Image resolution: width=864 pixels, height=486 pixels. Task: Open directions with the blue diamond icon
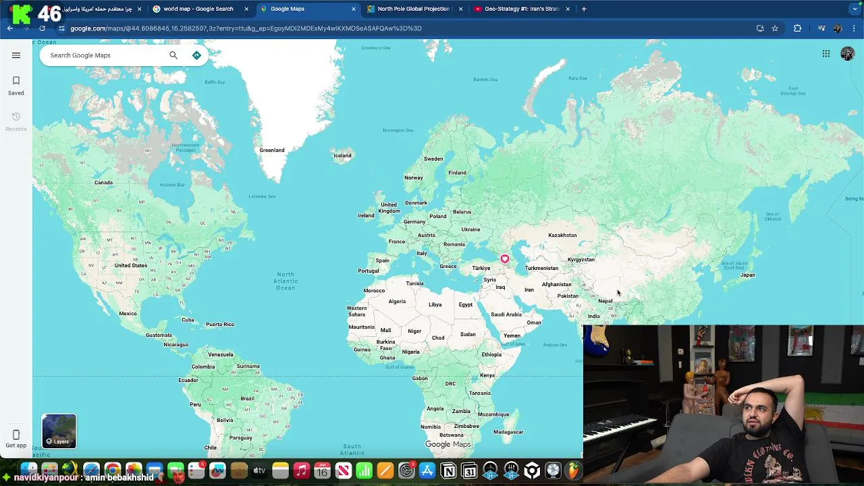tap(196, 55)
